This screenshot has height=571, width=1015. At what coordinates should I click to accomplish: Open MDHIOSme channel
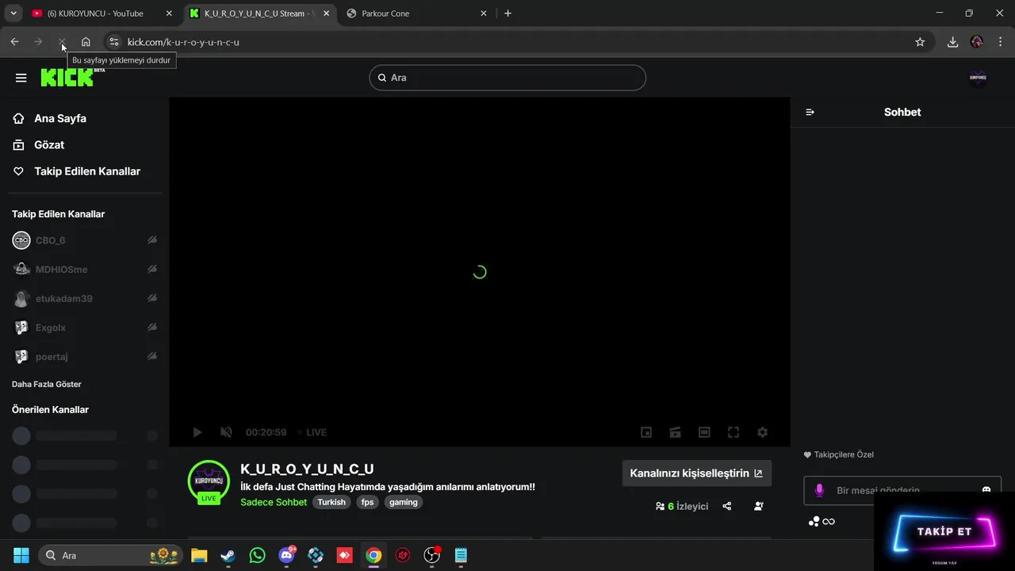61,270
